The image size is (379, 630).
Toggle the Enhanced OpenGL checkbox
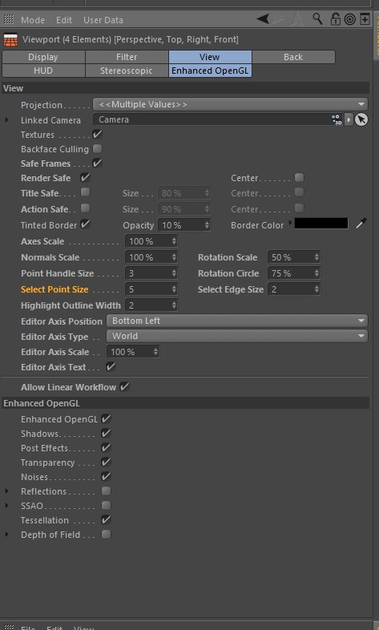pos(106,418)
